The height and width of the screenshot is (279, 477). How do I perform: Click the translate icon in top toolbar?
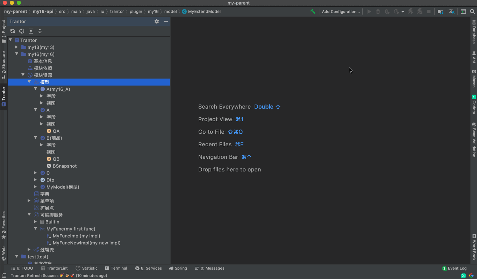coord(452,12)
